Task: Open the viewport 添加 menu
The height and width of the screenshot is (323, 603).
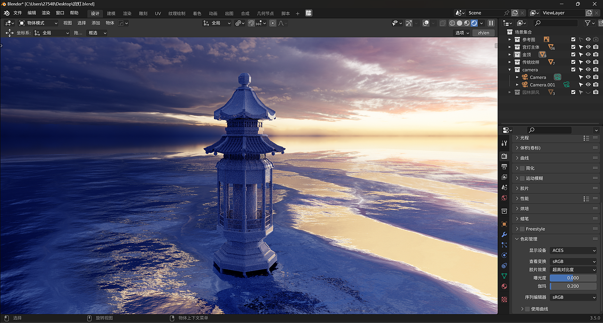Action: click(96, 23)
